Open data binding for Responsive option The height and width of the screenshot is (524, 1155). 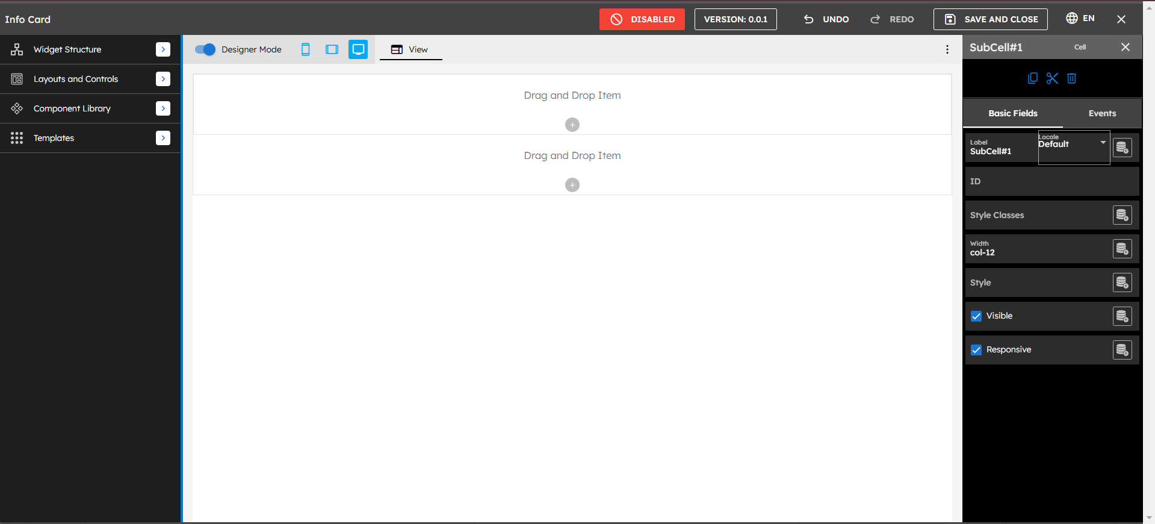click(1122, 350)
